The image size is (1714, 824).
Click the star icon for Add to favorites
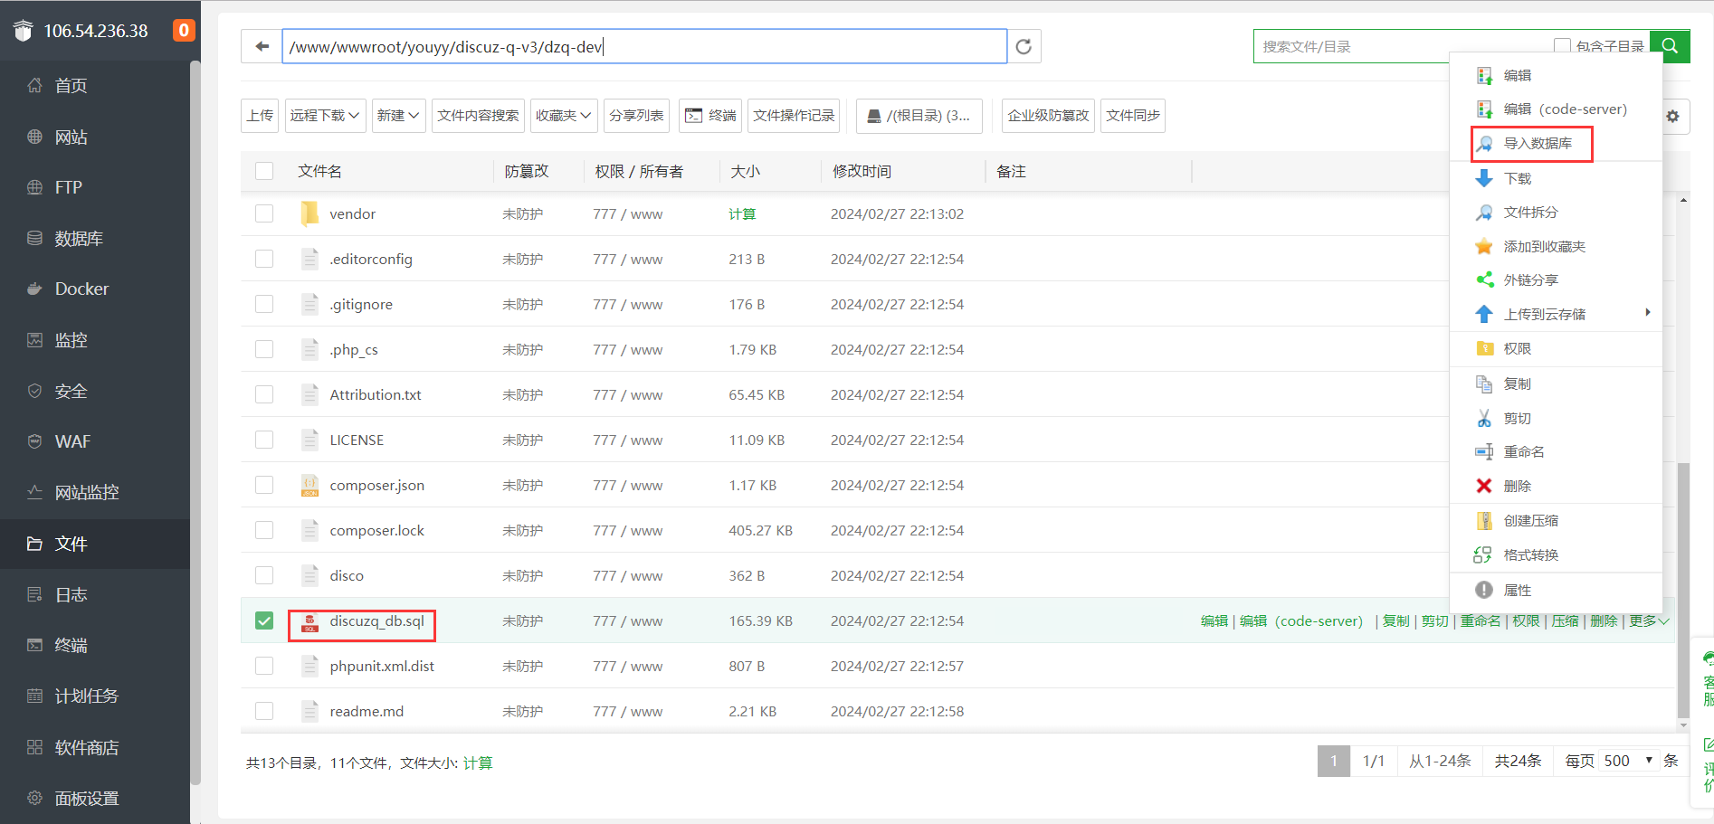pyautogui.click(x=1484, y=246)
